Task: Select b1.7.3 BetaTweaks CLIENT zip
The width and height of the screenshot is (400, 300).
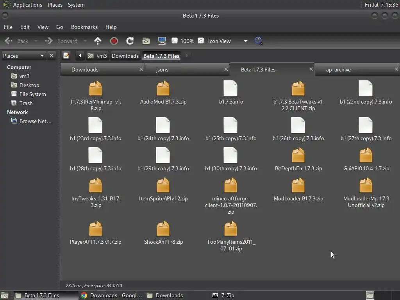Action: (x=298, y=96)
